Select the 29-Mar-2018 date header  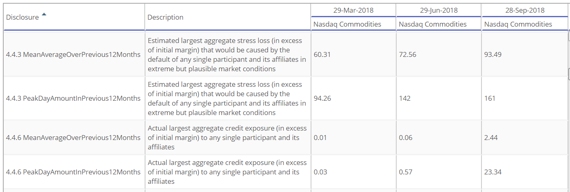353,10
